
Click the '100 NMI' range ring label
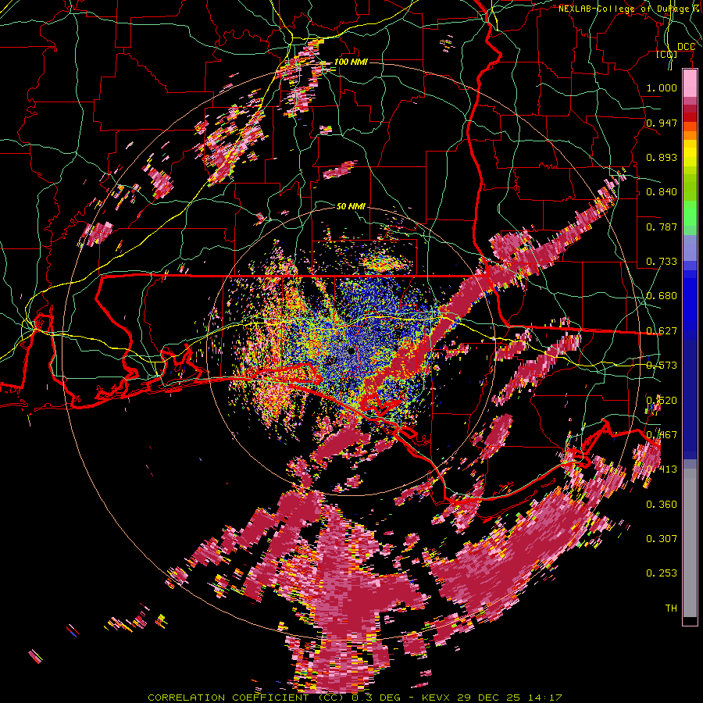coord(351,62)
